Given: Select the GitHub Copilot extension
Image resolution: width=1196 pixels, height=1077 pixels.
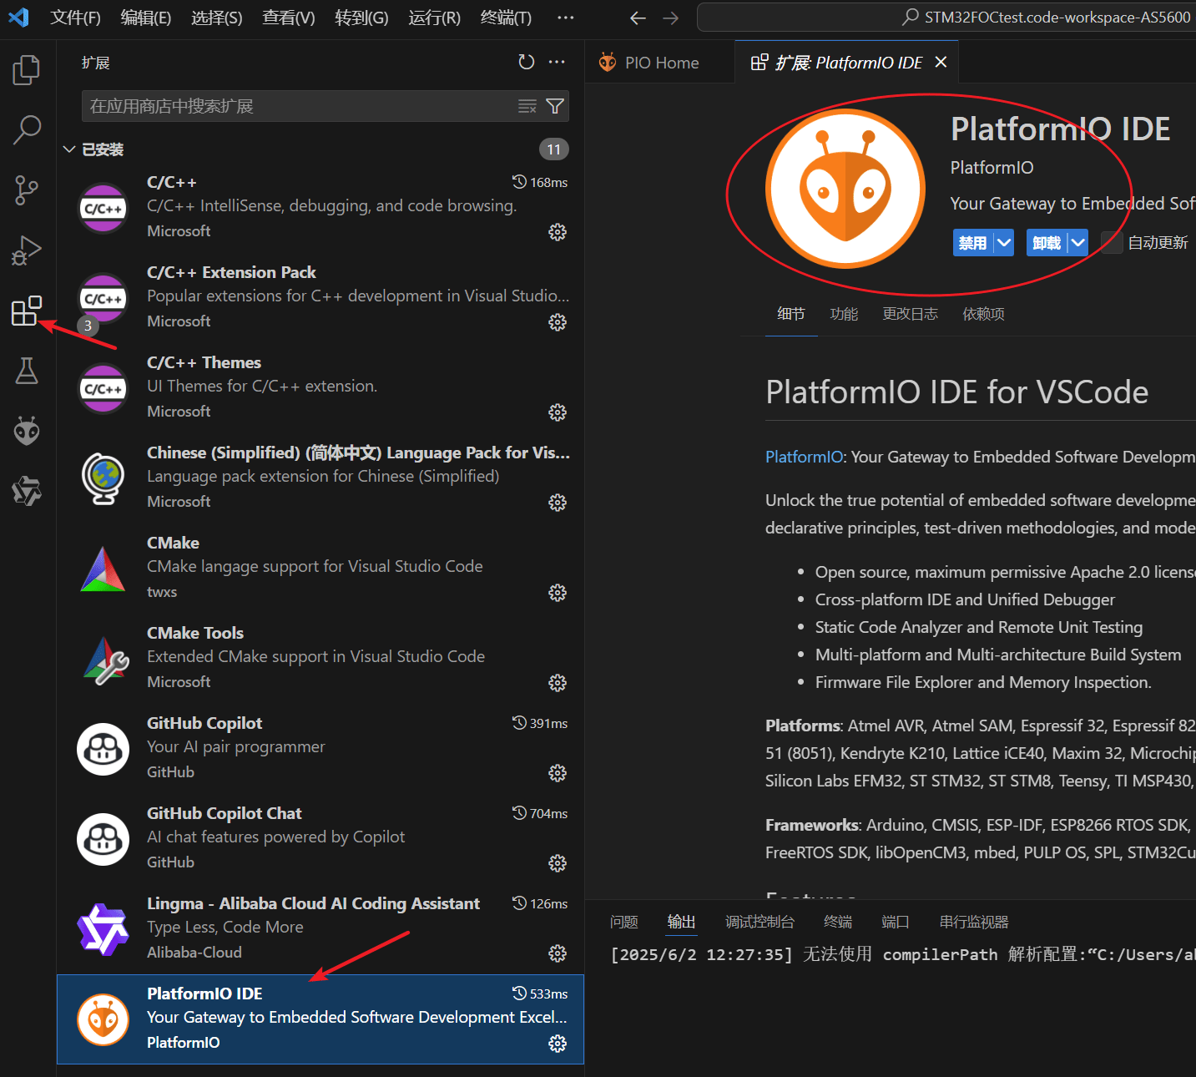Looking at the screenshot, I should tap(320, 748).
